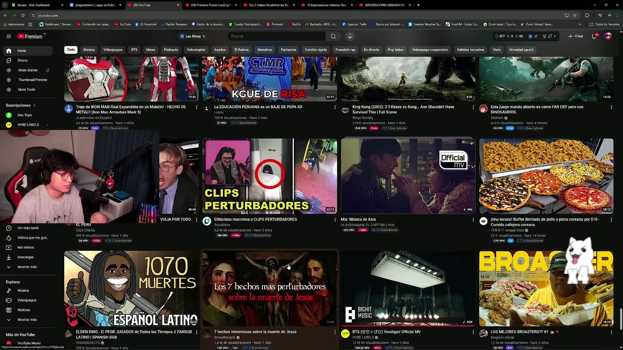Open the Netflix bookmark
Screen dimensions: 623x350
tap(293, 24)
